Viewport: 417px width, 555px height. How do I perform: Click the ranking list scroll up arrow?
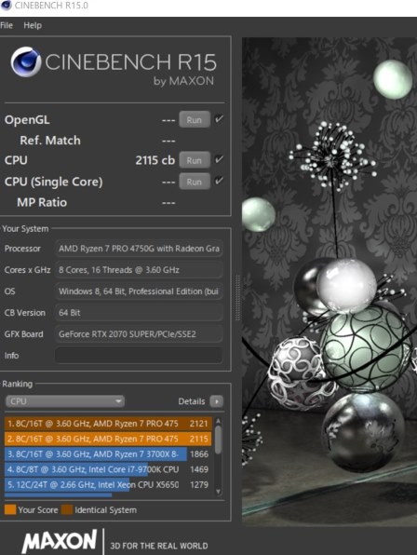[x=218, y=421]
